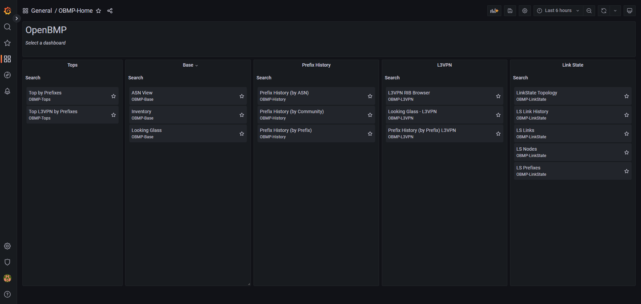
Task: Expand the sidebar navigation menu
Action: pos(16,18)
